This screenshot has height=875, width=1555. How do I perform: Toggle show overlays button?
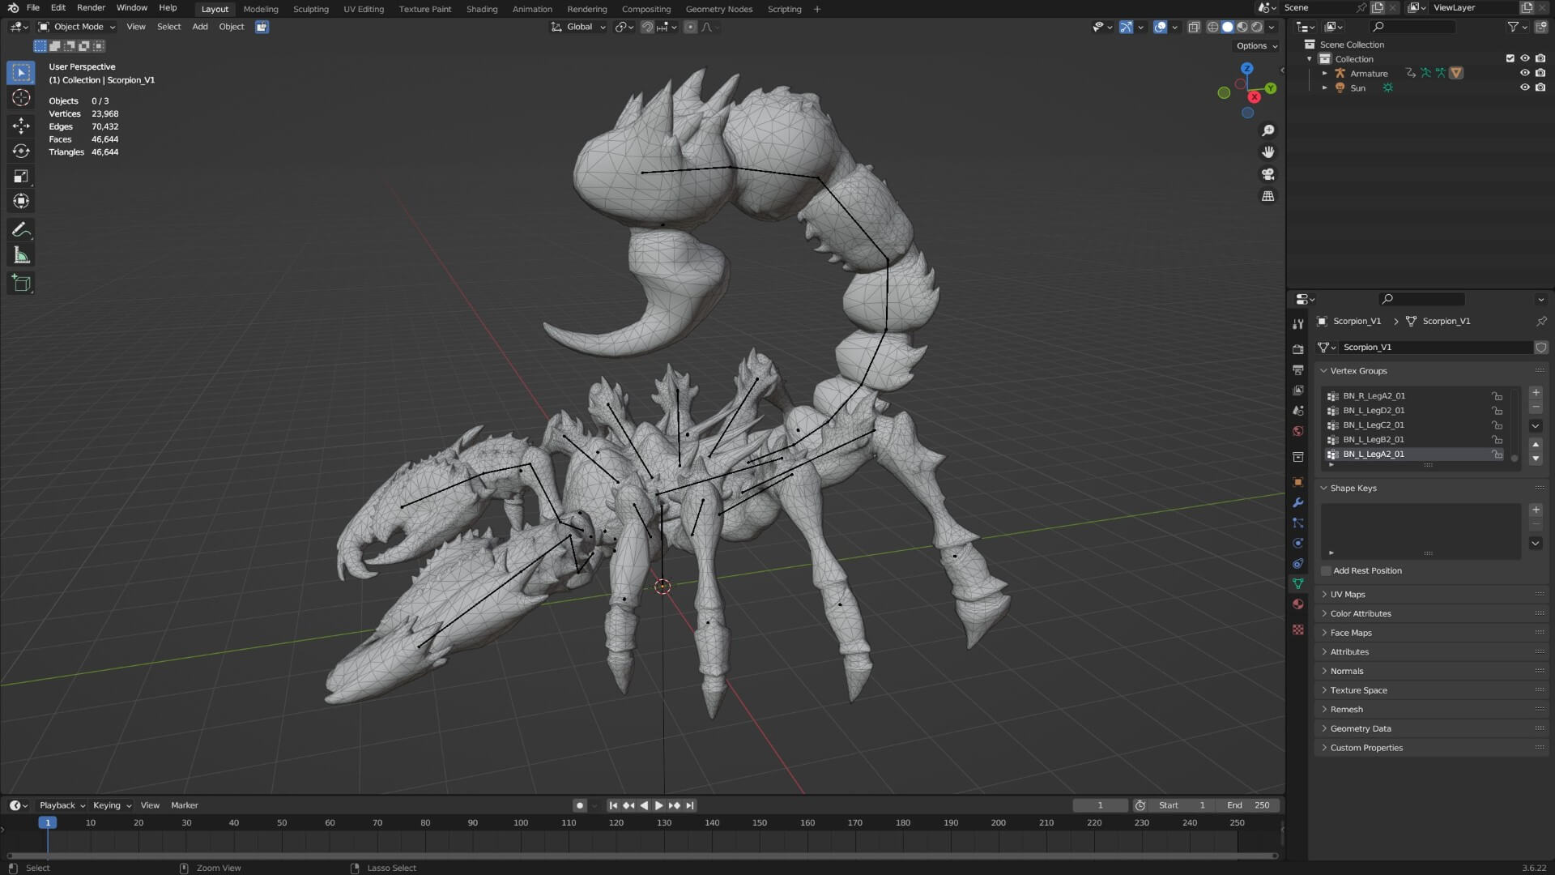coord(1161,27)
